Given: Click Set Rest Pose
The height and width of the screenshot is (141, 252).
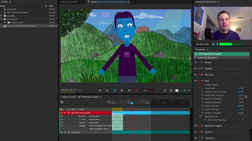Looking at the screenshot, I should [x=202, y=44].
